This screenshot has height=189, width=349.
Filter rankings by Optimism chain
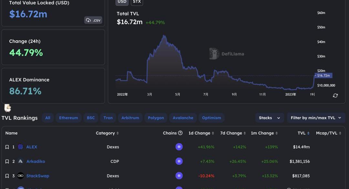click(x=211, y=118)
